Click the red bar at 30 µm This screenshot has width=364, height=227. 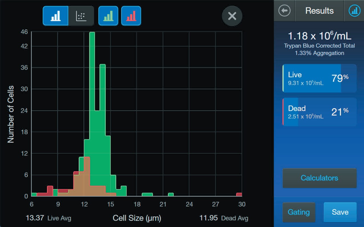[x=239, y=195]
